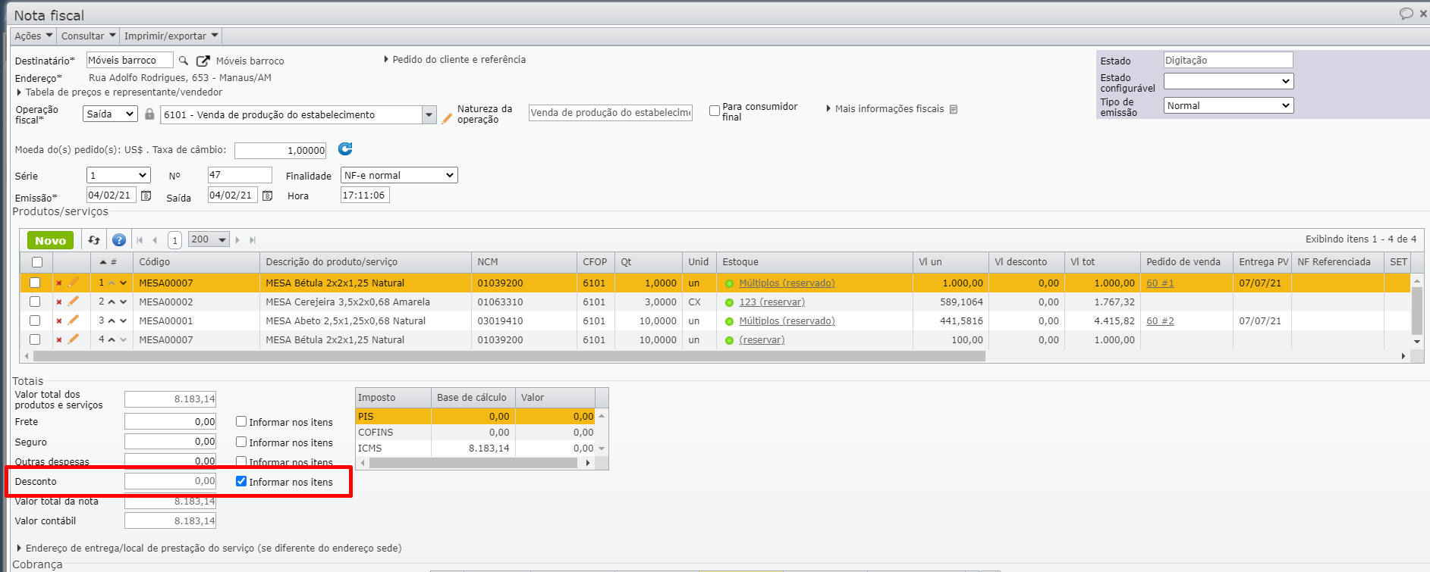This screenshot has height=572, width=1430.
Task: Click the blue help question mark icon
Action: pyautogui.click(x=119, y=240)
